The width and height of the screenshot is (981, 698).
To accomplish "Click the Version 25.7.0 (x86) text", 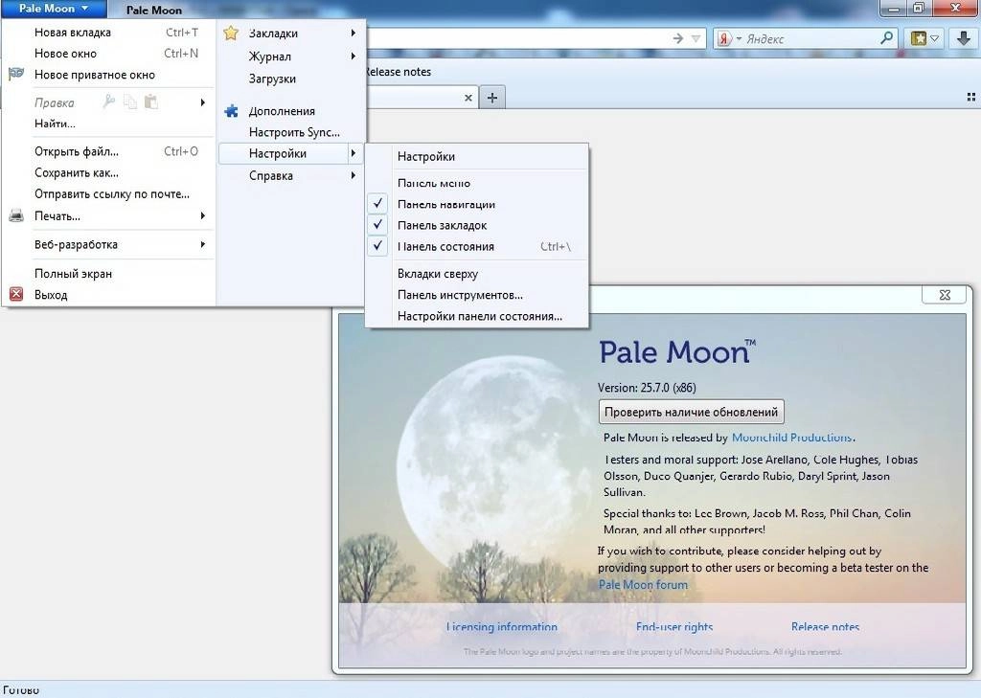I will point(647,388).
